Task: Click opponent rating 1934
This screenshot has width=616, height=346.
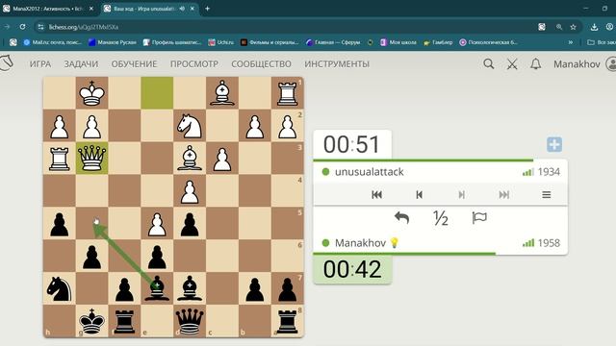Action: pyautogui.click(x=549, y=172)
